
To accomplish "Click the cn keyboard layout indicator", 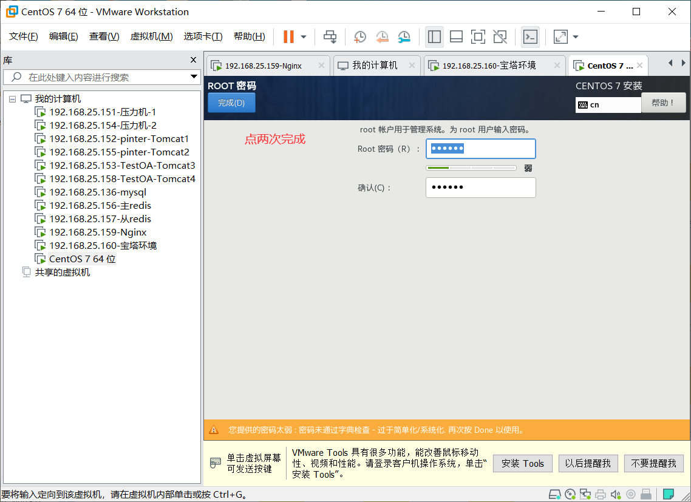I will pyautogui.click(x=608, y=104).
